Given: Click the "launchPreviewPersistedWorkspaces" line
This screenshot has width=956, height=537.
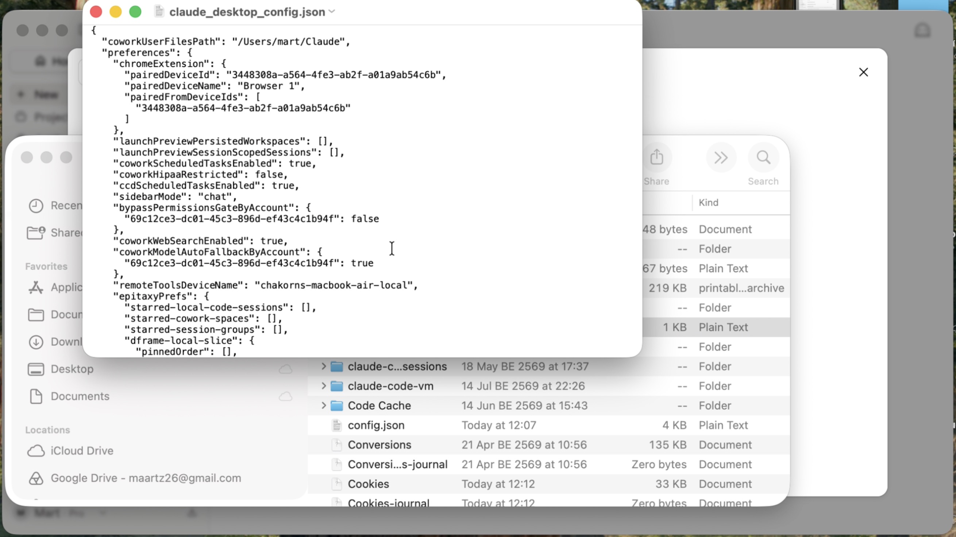Looking at the screenshot, I should pyautogui.click(x=223, y=141).
